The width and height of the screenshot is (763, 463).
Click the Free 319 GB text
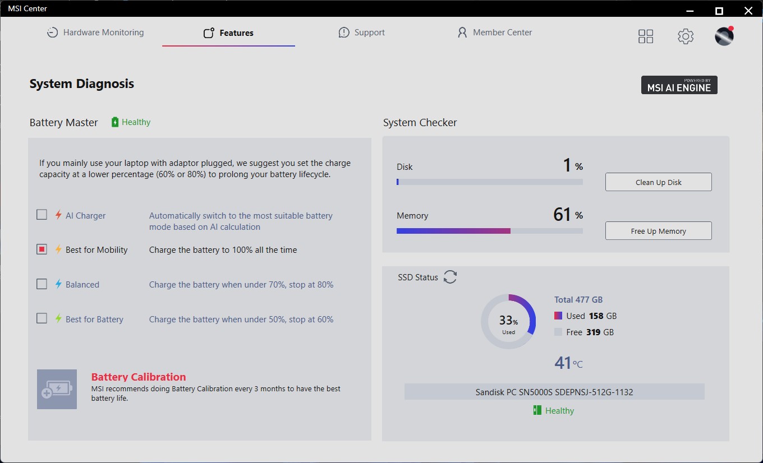pos(590,332)
